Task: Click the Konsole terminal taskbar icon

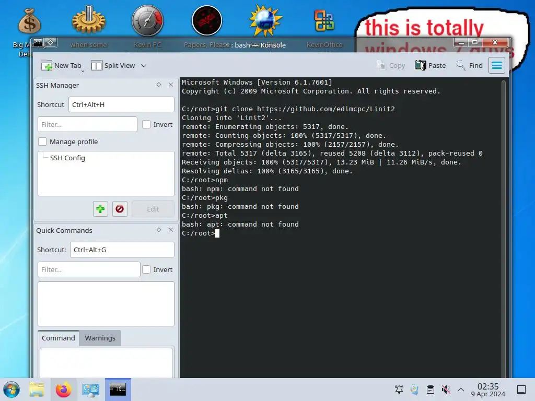Action: coord(118,390)
